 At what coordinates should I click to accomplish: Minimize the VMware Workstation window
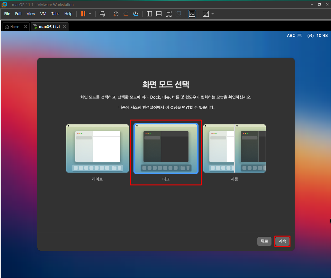tap(312, 4)
